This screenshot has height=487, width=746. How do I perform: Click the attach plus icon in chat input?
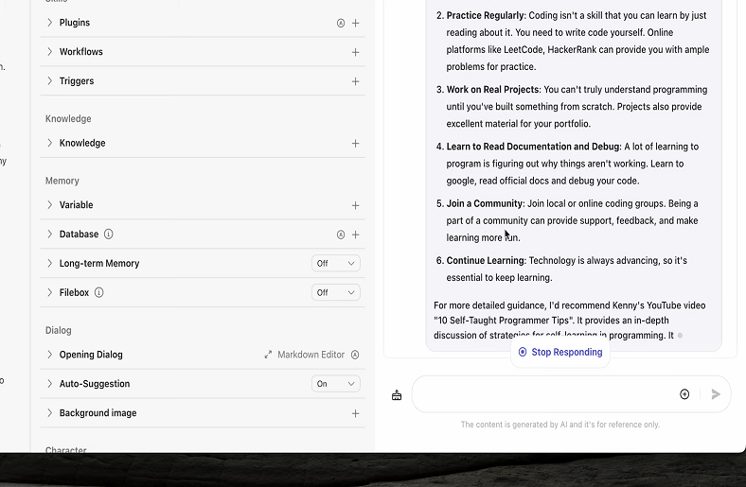point(684,394)
